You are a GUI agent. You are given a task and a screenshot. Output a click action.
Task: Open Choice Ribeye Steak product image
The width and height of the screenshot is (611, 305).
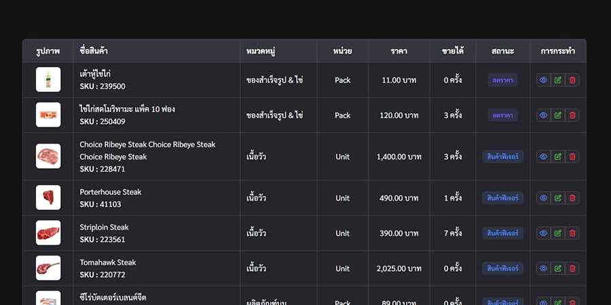tap(48, 157)
